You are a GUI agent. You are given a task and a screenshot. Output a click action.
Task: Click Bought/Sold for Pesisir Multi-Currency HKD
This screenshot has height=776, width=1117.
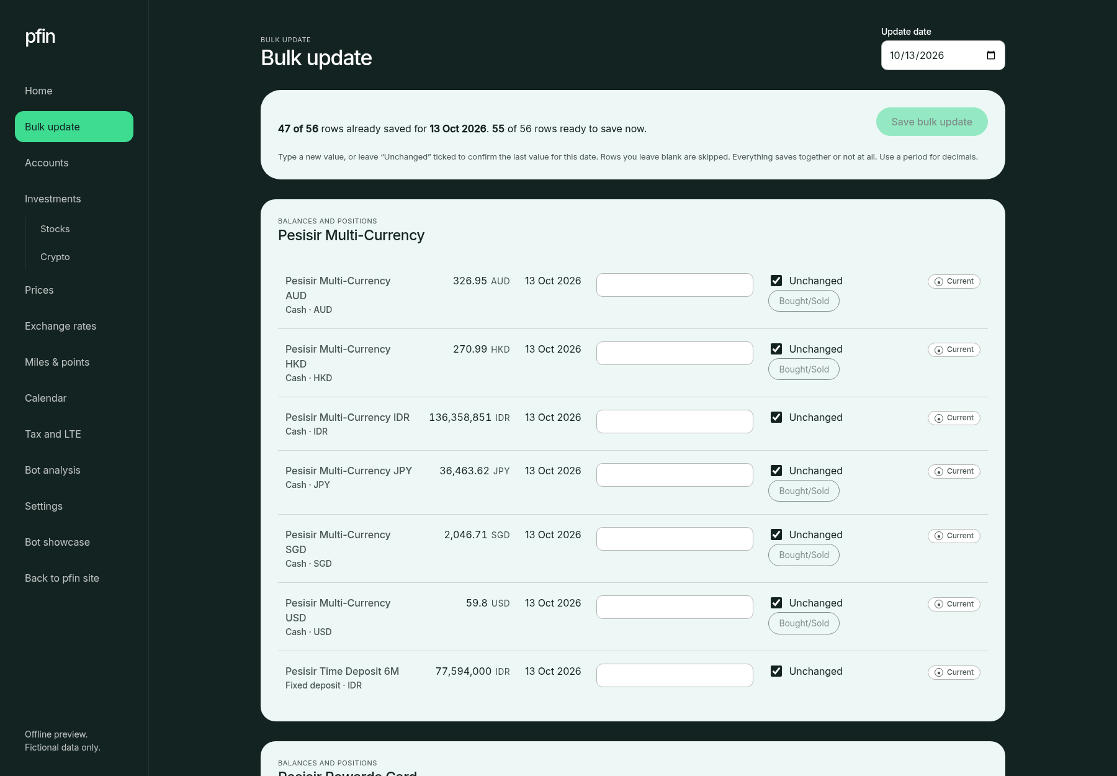(x=804, y=369)
